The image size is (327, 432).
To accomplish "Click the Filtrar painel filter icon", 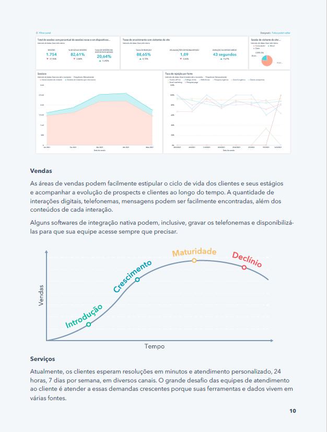I will [x=38, y=32].
